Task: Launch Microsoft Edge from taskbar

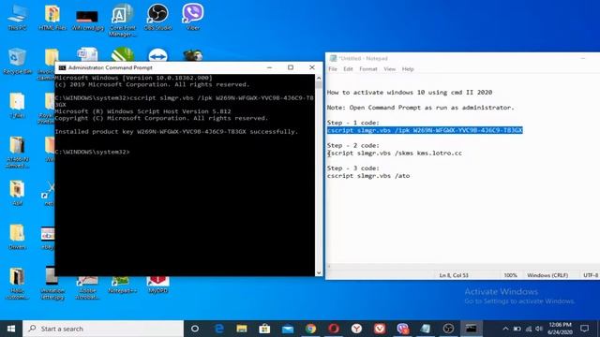Action: 219,329
